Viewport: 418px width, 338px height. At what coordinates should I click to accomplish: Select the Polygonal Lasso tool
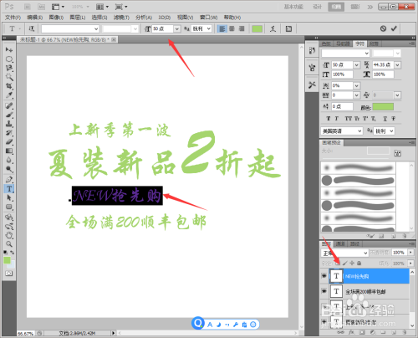click(9, 68)
